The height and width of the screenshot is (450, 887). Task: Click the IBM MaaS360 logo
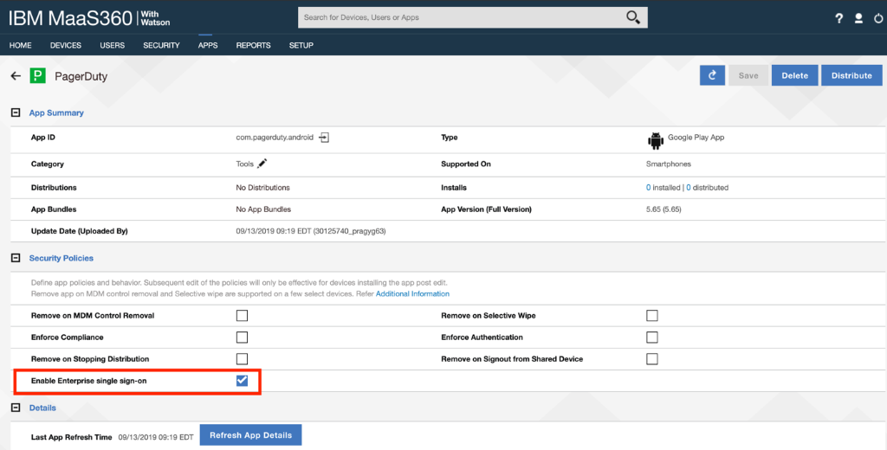click(89, 18)
